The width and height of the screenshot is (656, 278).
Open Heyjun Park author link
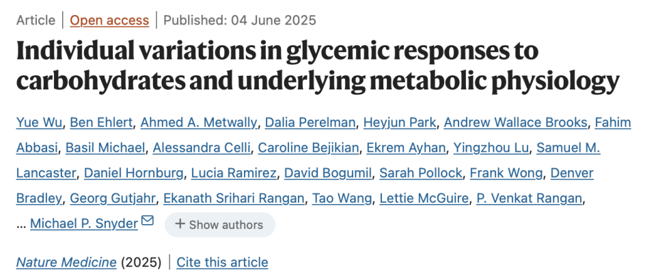[x=400, y=122]
